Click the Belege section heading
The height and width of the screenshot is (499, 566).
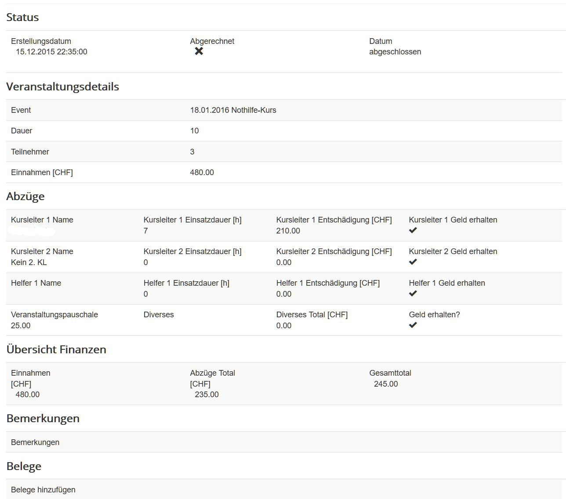[x=24, y=466]
